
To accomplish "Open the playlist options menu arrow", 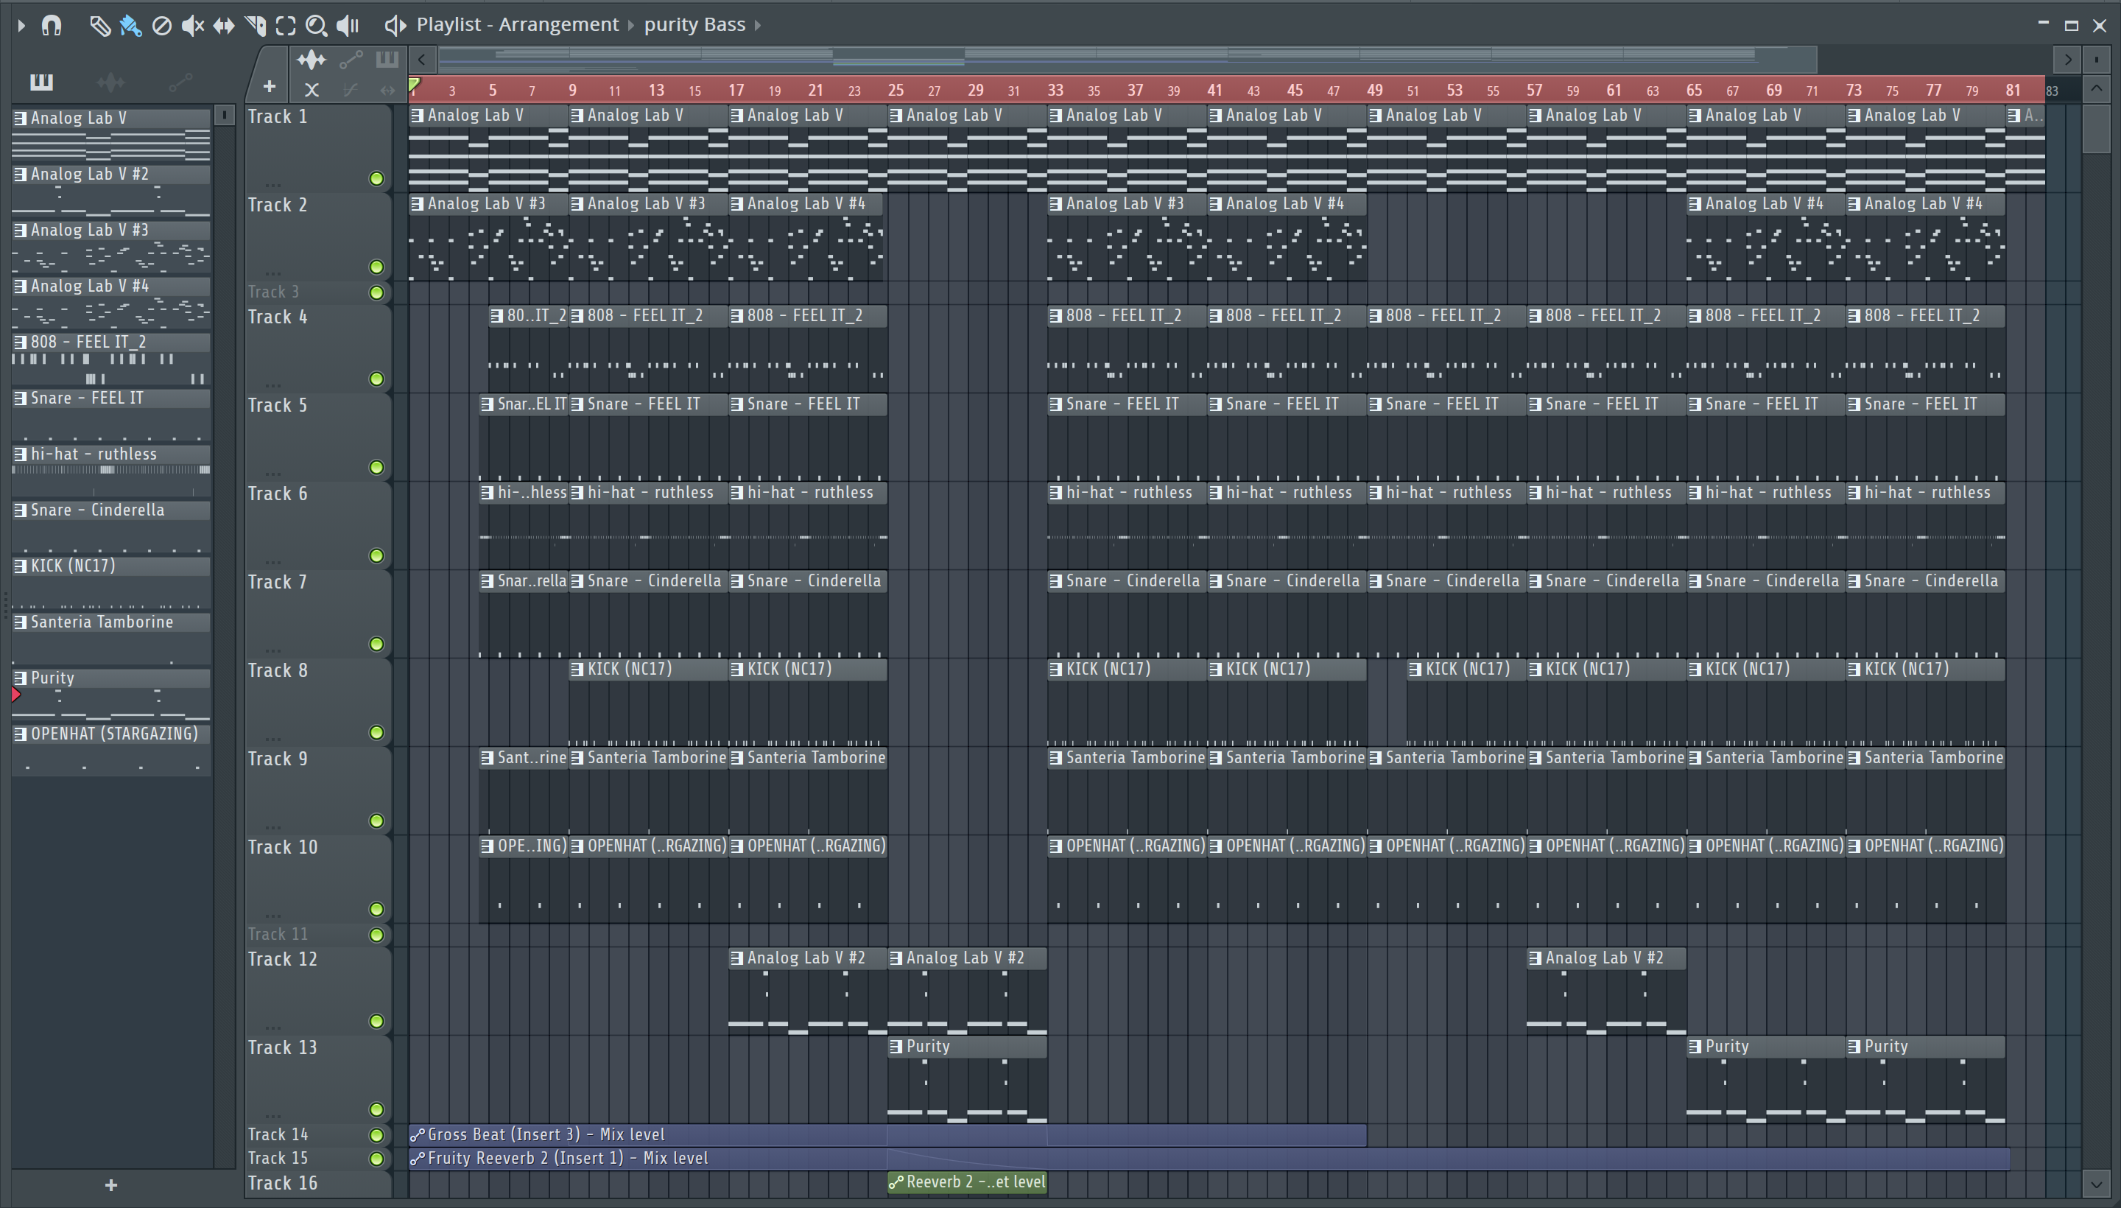I will pos(21,26).
